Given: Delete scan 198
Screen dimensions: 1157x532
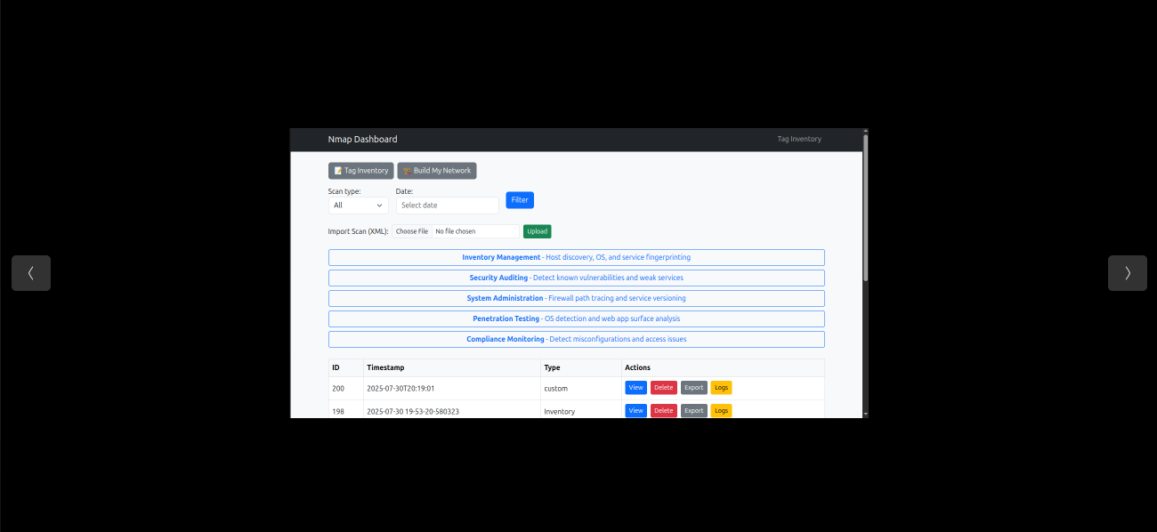Looking at the screenshot, I should [664, 411].
